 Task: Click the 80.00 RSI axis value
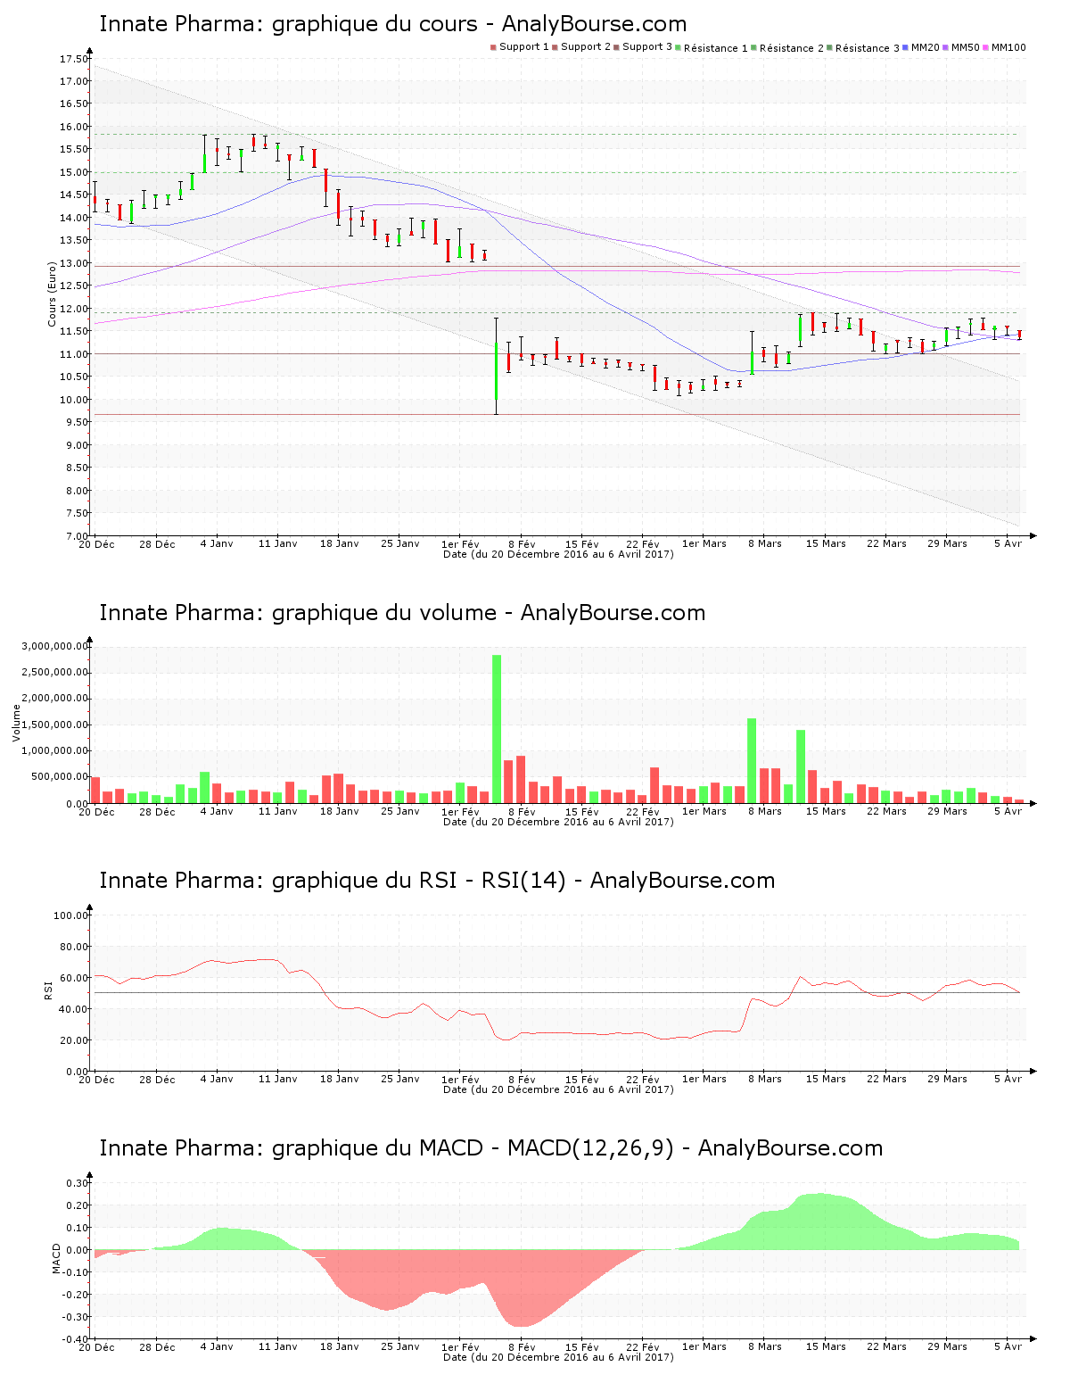point(73,947)
